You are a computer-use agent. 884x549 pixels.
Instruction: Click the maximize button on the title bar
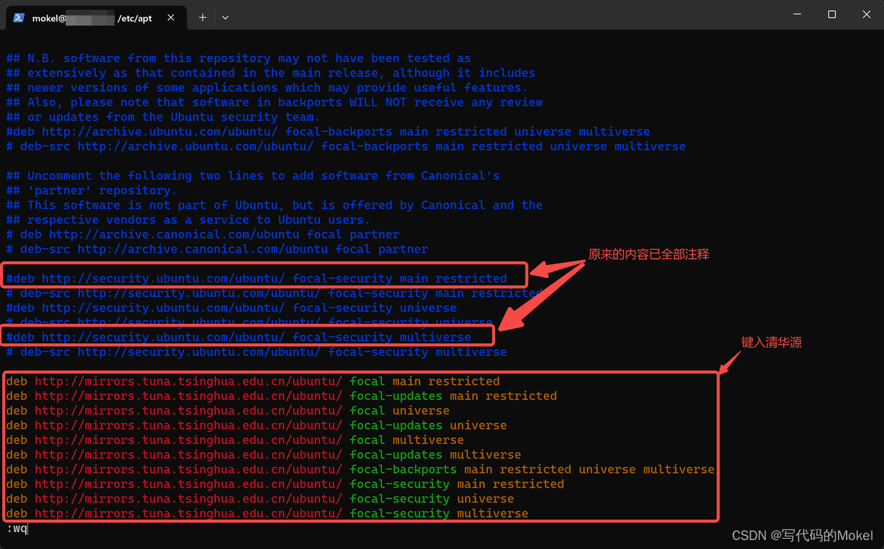pyautogui.click(x=832, y=14)
